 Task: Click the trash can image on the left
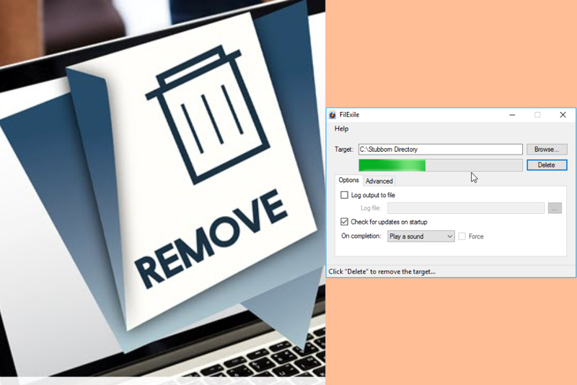tap(208, 114)
